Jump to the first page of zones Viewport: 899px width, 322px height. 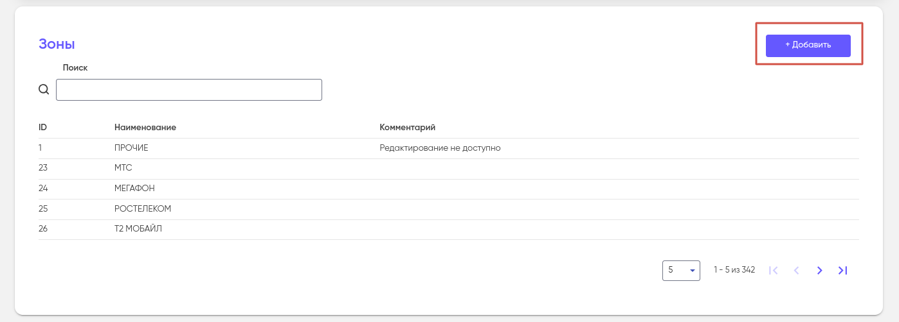[774, 271]
